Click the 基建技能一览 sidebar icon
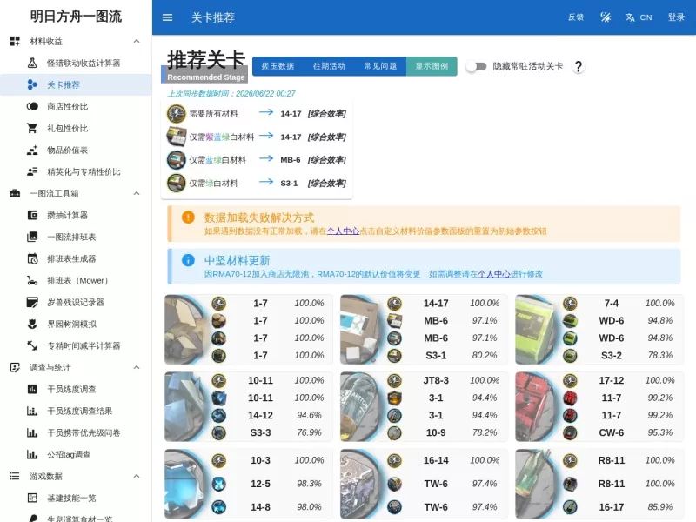Screen dimensions: 696x522 pyautogui.click(x=32, y=498)
